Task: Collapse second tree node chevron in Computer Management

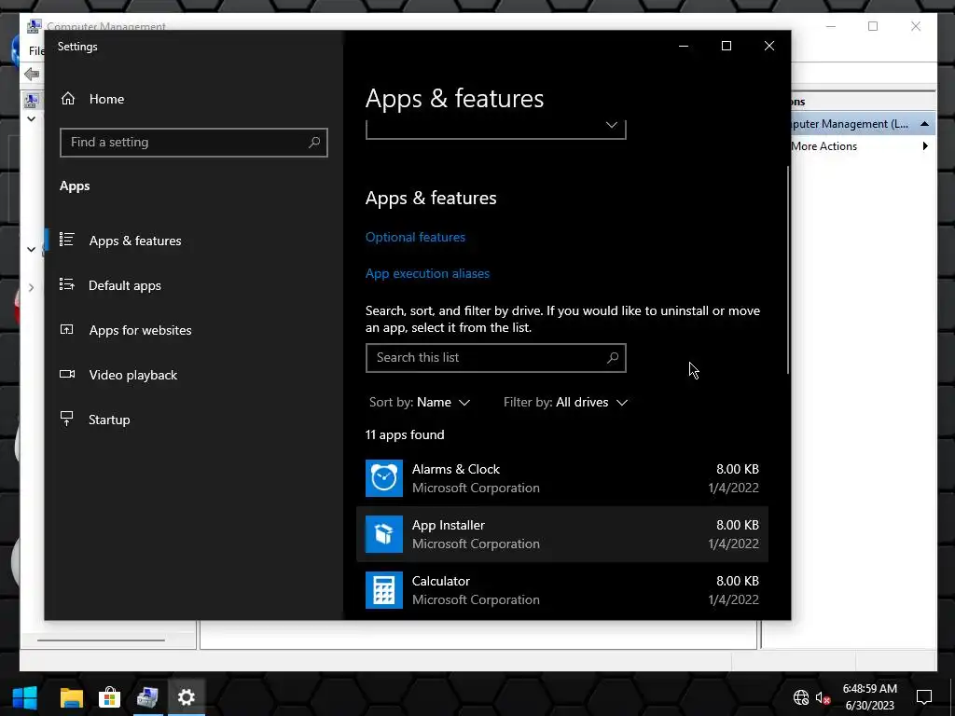Action: (x=31, y=249)
